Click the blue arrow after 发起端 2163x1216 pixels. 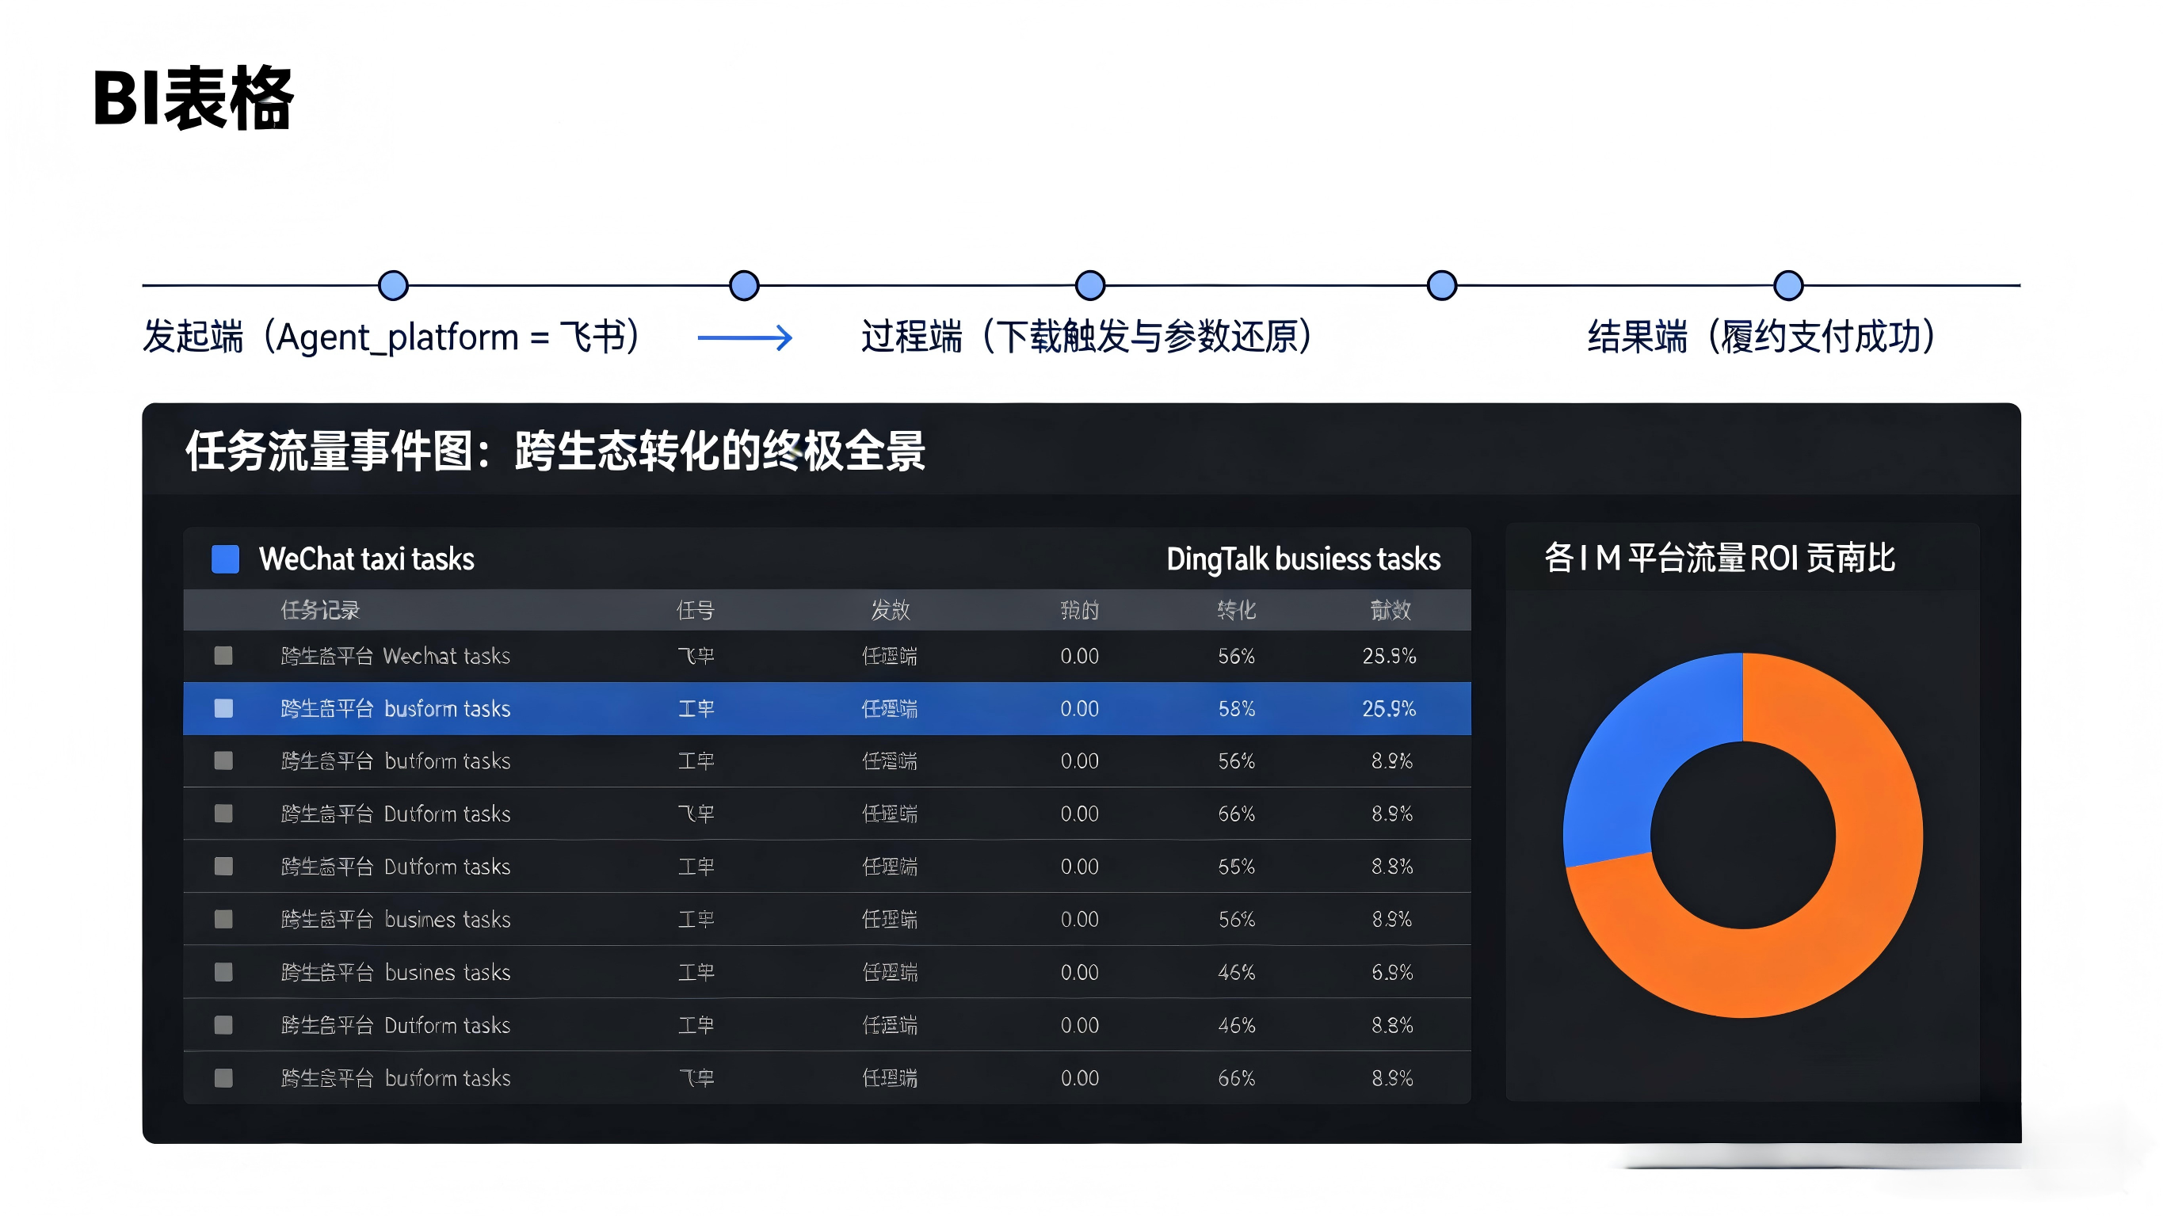pos(744,337)
